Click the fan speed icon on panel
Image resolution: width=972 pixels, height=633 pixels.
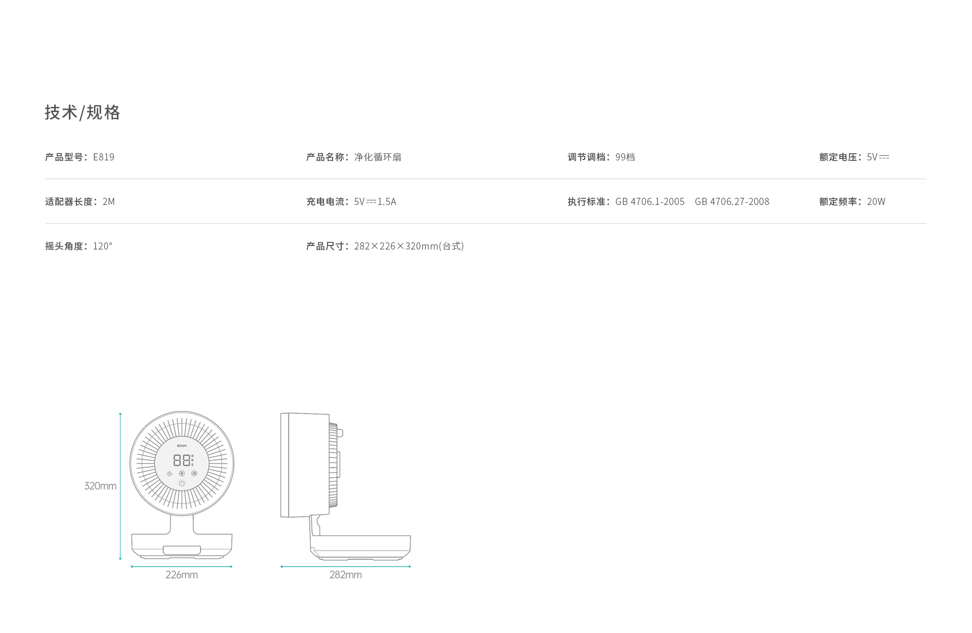[182, 474]
